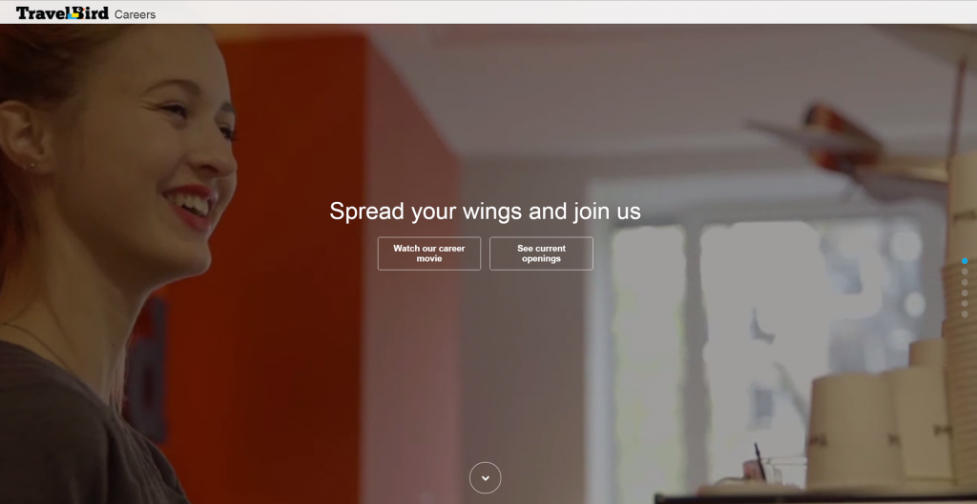Image resolution: width=977 pixels, height=504 pixels.
Task: Jump to second section via navigation dot
Action: tap(965, 272)
